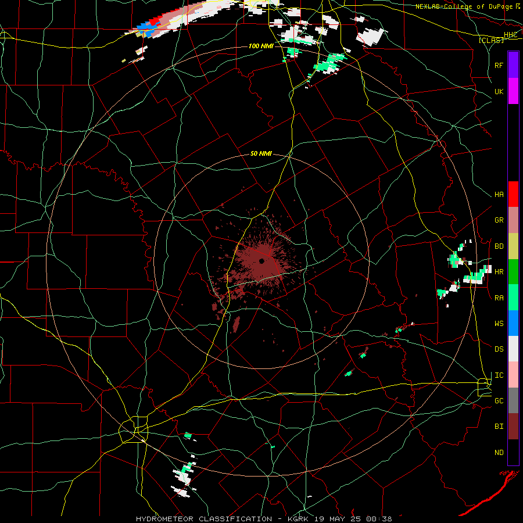Image resolution: width=523 pixels, height=523 pixels.
Task: Click the "19 MAY 25 00:38" timestamp
Action: (352, 519)
